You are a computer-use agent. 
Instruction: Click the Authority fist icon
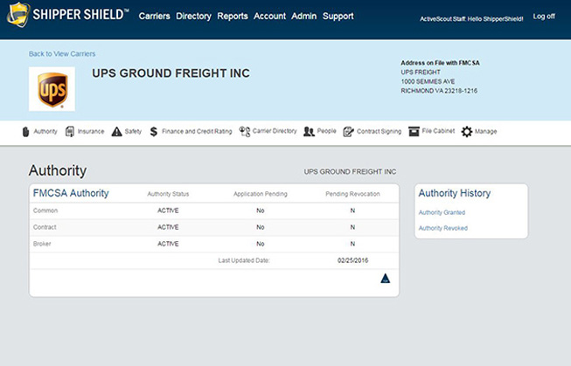25,131
